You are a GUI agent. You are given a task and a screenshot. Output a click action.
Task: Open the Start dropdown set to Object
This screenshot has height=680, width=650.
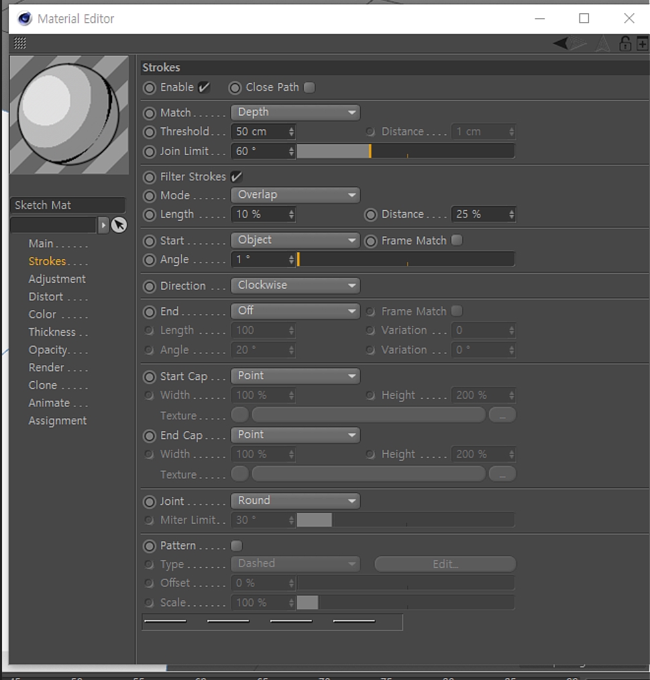[296, 240]
